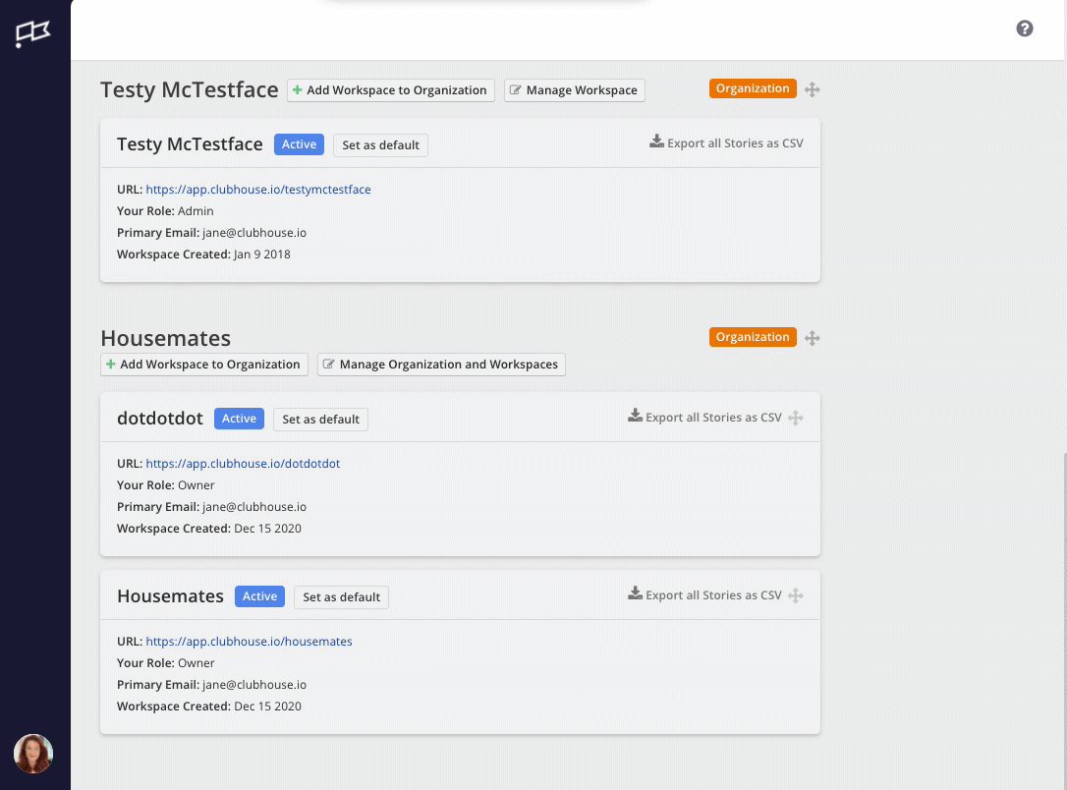This screenshot has height=790, width=1067.
Task: Click the Housemates workspace move handle
Action: click(796, 595)
